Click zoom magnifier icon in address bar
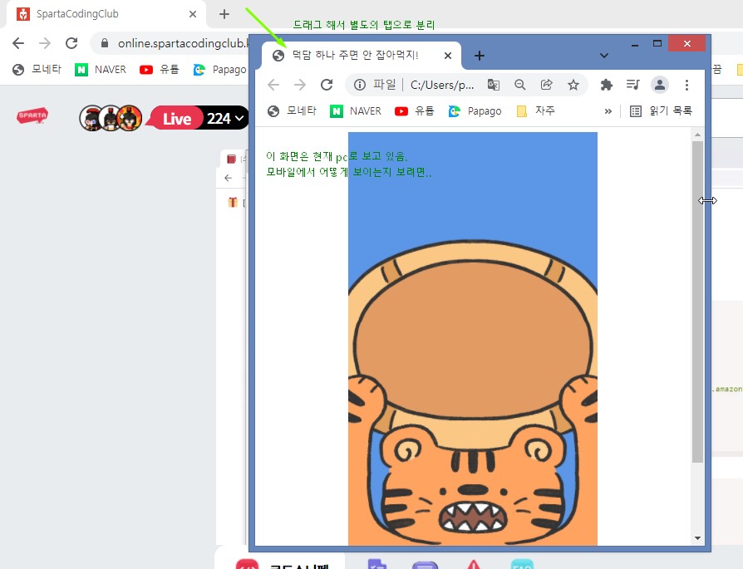This screenshot has width=743, height=569. point(519,85)
